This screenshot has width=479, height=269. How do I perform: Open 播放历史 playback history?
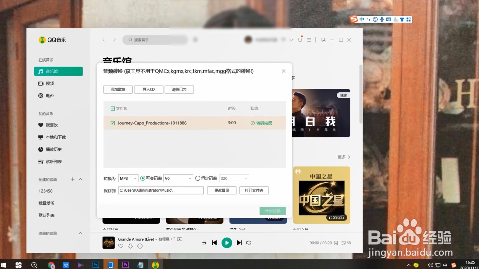coord(54,149)
